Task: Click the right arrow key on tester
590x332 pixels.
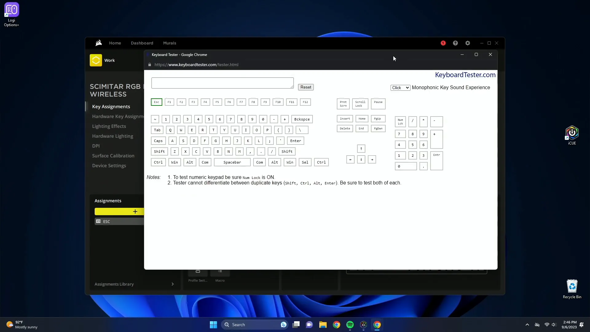Action: (372, 160)
